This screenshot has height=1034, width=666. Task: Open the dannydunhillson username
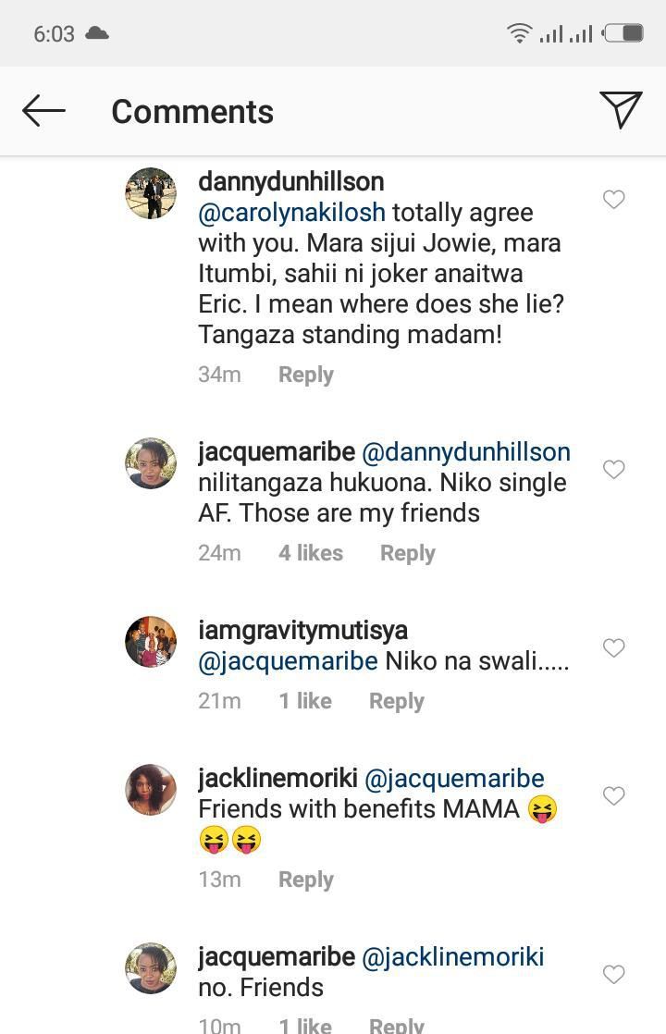pyautogui.click(x=290, y=182)
